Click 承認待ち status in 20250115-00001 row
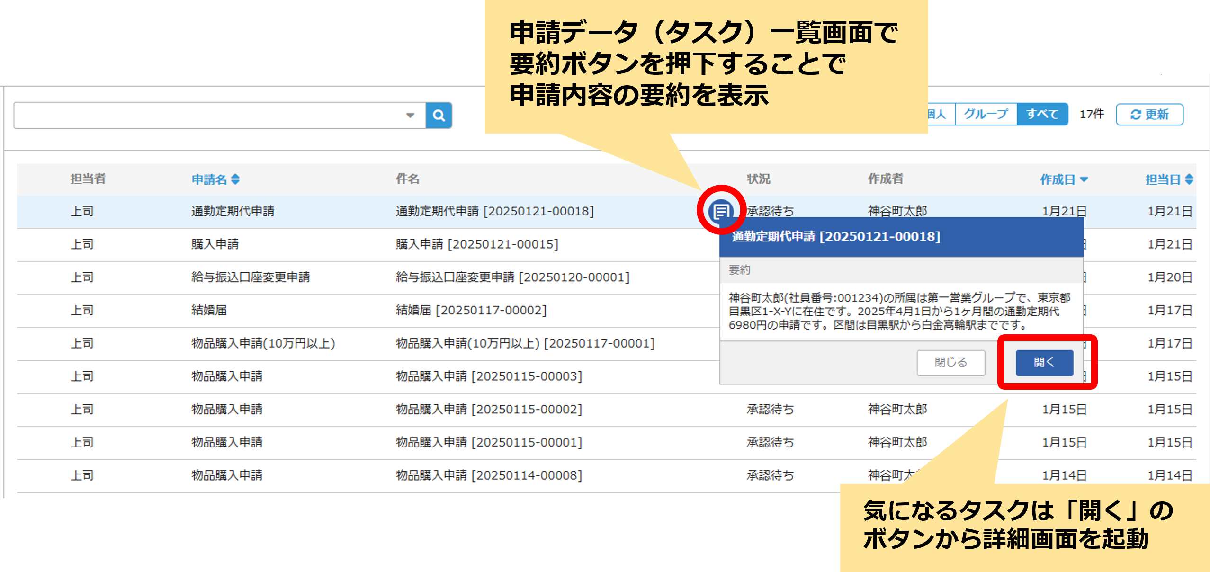This screenshot has height=572, width=1210. tap(770, 443)
